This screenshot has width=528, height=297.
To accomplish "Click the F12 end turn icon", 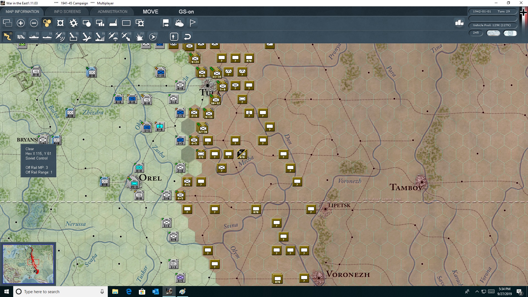I will (x=153, y=37).
